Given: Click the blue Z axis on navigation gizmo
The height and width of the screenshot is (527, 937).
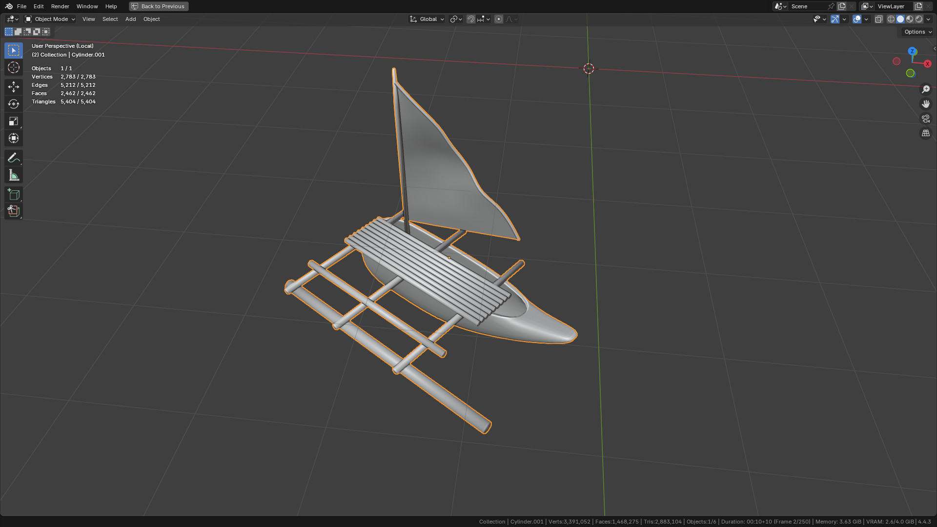Looking at the screenshot, I should pos(912,51).
